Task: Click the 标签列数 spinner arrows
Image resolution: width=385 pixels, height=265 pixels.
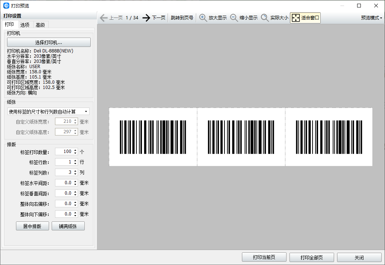Action: 75,172
